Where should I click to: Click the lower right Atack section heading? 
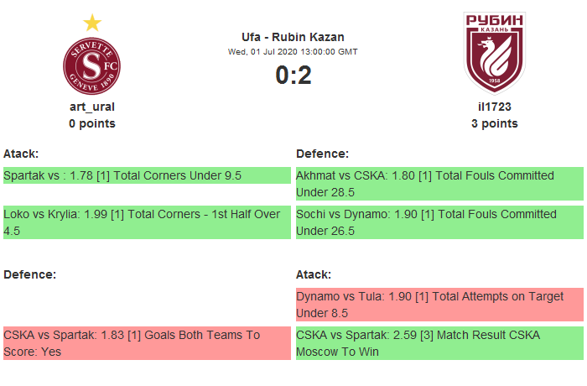click(x=314, y=274)
